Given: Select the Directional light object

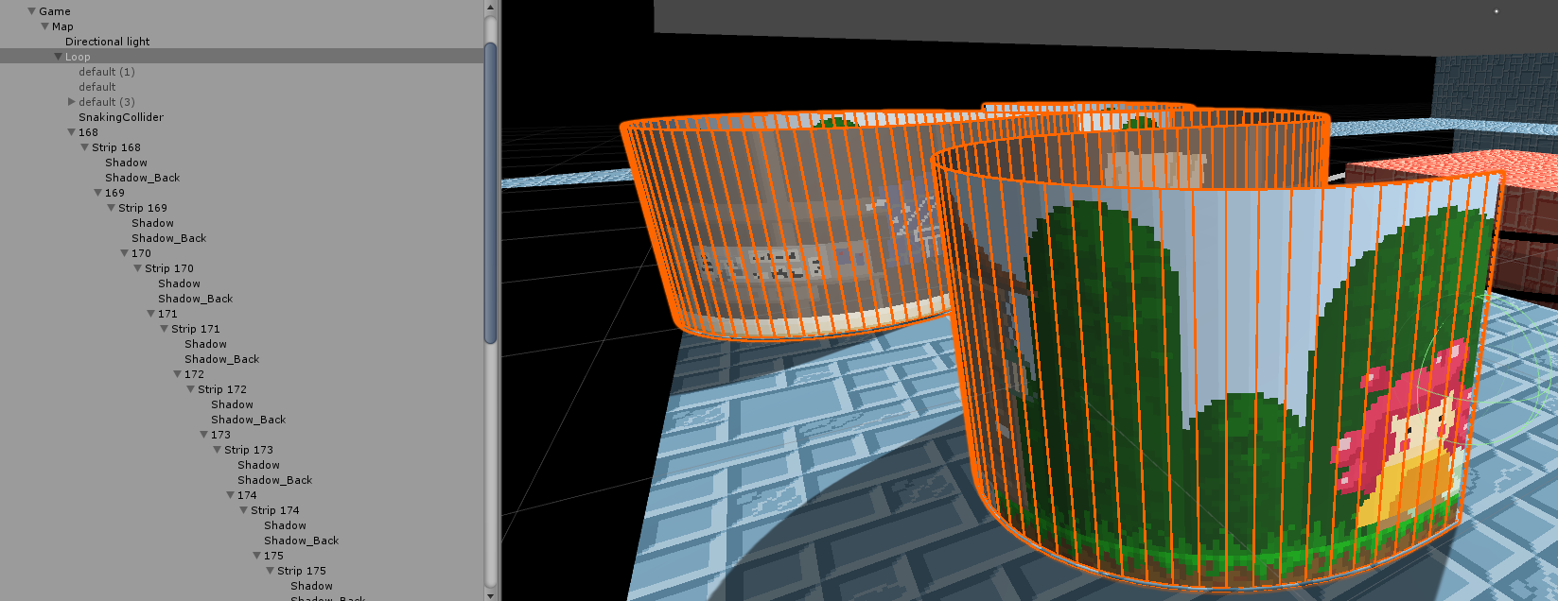Looking at the screenshot, I should (x=108, y=42).
